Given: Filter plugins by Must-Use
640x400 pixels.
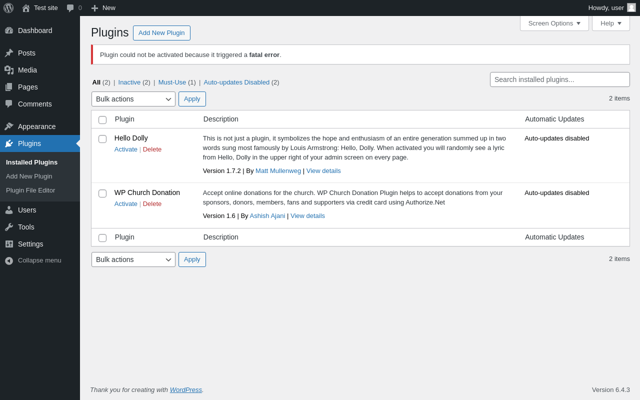Looking at the screenshot, I should 172,82.
